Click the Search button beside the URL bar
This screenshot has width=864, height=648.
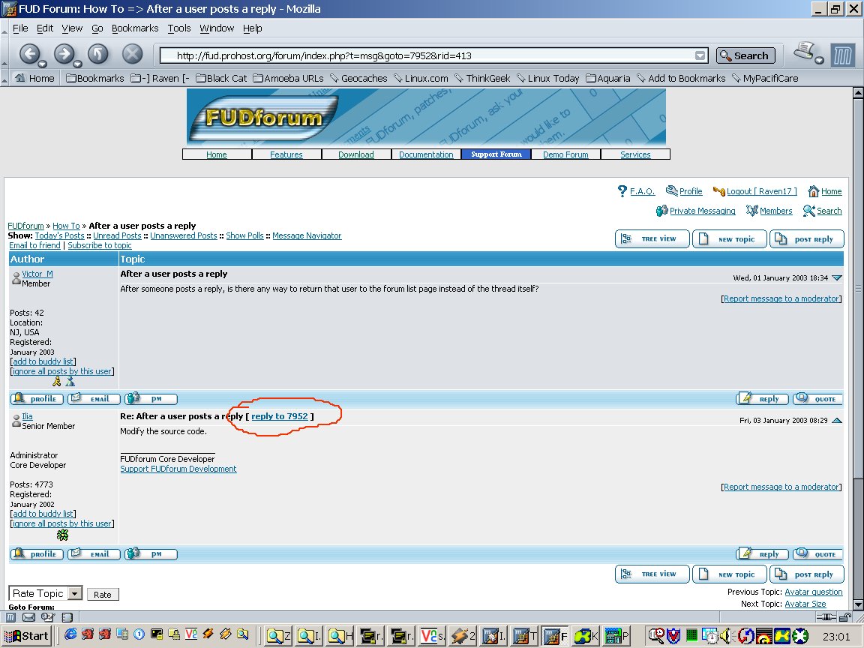745,55
